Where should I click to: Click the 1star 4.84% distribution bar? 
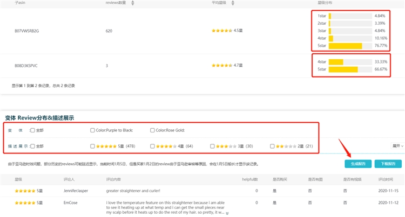(350, 16)
